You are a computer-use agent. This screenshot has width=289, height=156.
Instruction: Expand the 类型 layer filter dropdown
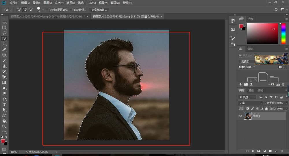[247, 97]
